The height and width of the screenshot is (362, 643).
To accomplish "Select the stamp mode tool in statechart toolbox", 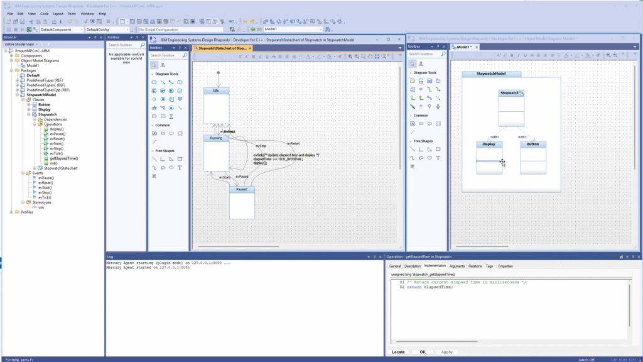I will tap(163, 65).
